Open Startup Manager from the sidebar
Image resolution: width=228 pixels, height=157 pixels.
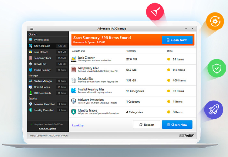tap(48, 81)
